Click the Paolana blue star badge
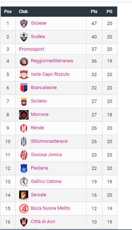 click(24, 168)
